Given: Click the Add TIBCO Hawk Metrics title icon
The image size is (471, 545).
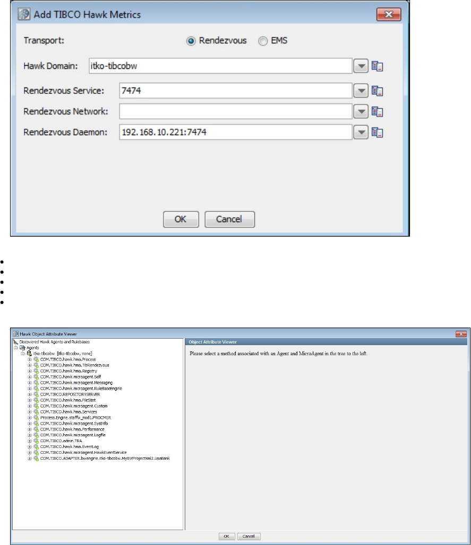Looking at the screenshot, I should coord(24,15).
